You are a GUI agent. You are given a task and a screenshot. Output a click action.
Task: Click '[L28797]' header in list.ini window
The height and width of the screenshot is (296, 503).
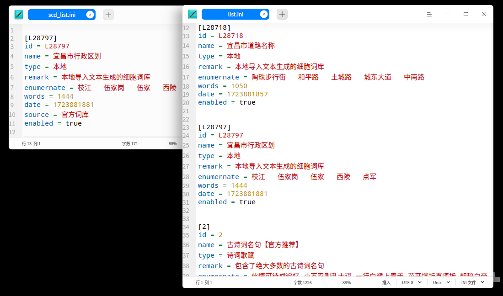click(x=214, y=127)
